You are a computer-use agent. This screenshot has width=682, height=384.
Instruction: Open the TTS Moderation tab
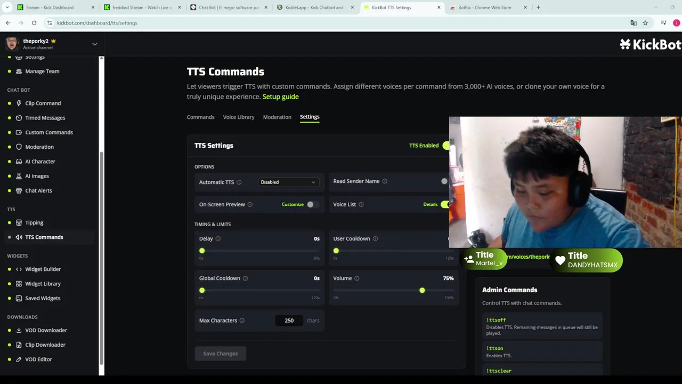click(x=277, y=117)
